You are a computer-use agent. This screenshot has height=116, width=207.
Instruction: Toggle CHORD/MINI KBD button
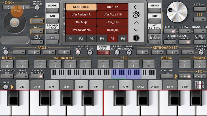[37, 76]
